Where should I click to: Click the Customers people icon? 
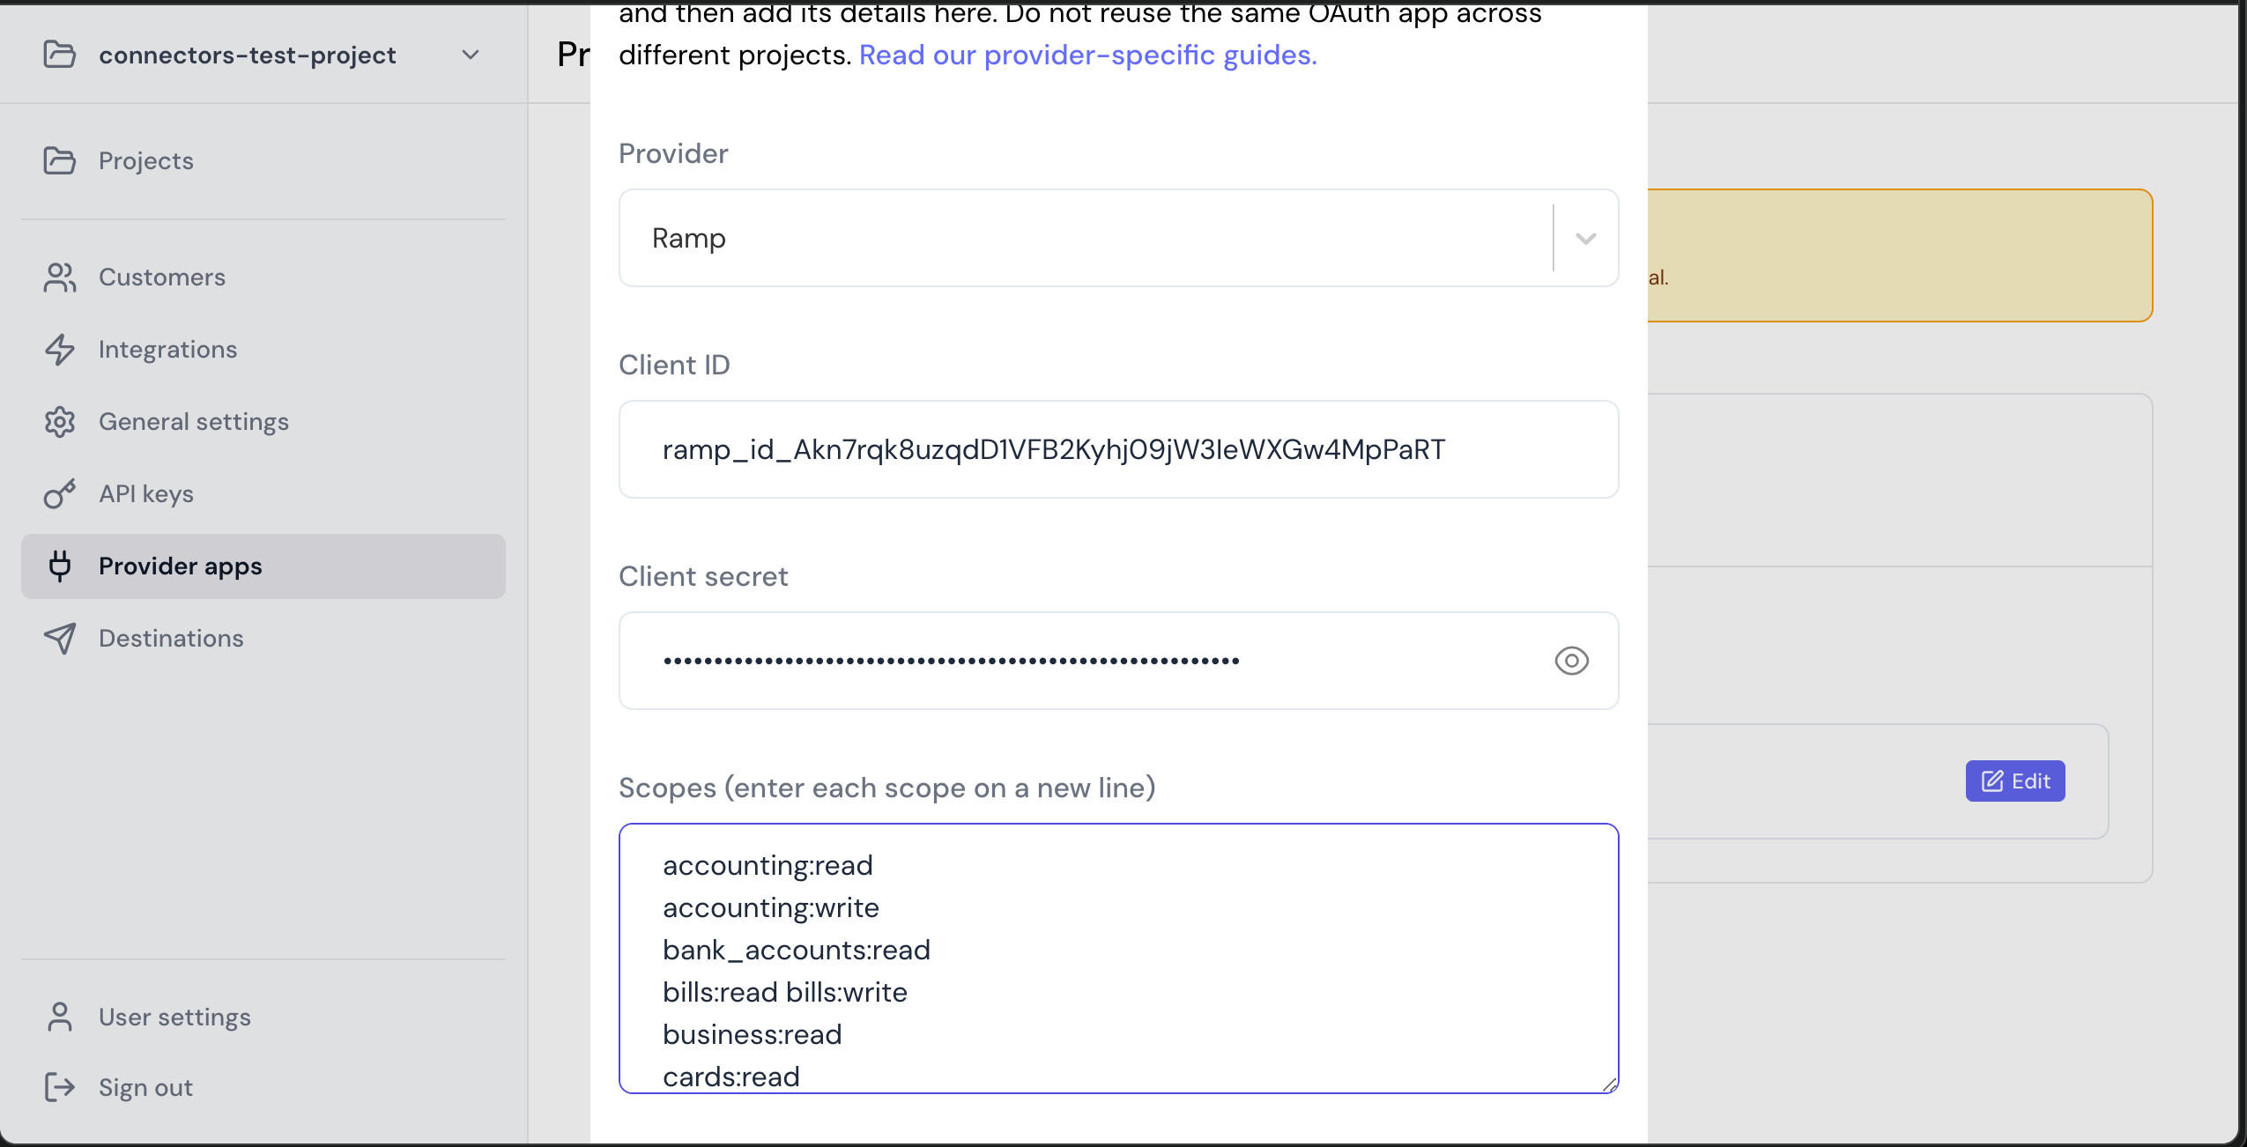[59, 277]
